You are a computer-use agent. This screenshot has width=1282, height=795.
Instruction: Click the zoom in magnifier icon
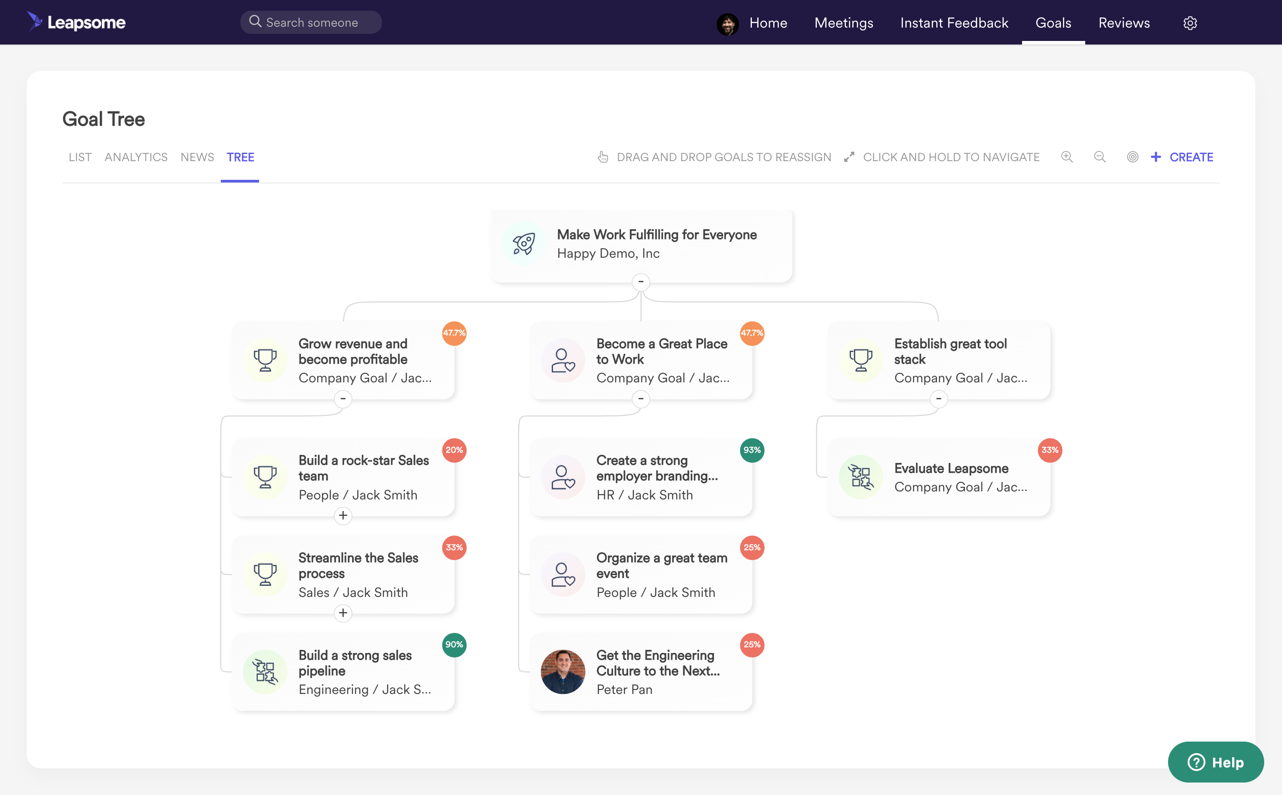pyautogui.click(x=1067, y=157)
